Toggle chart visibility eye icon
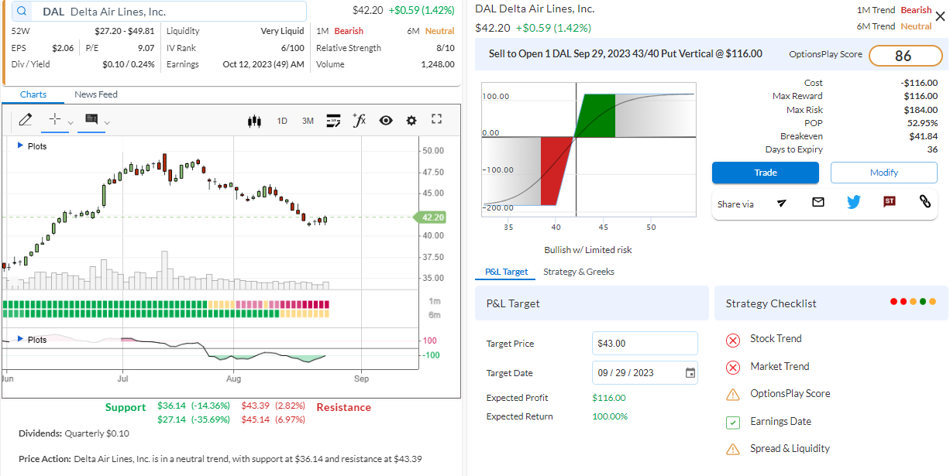Viewport: 950px width, 476px height. pos(386,121)
